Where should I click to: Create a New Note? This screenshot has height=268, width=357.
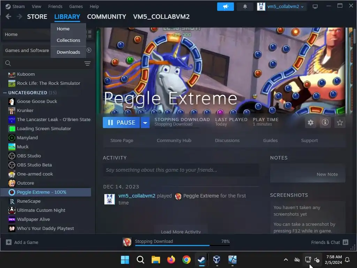(327, 174)
